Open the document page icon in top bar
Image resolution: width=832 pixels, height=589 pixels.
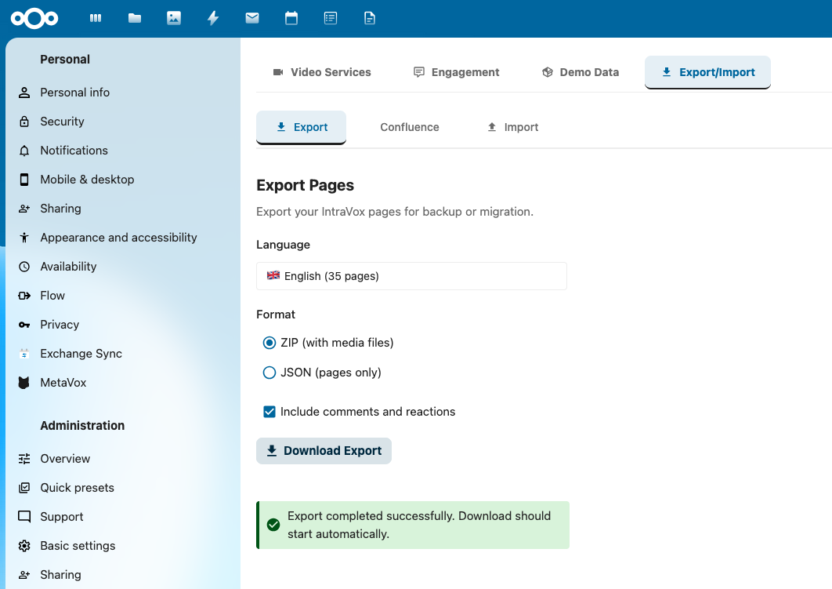(x=370, y=18)
